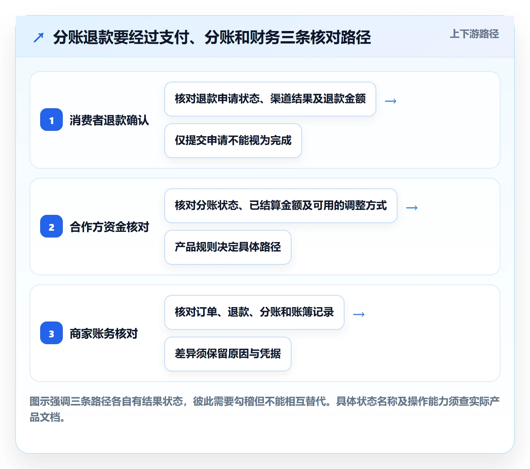The width and height of the screenshot is (530, 469).
Task: Click the box 核对退款申请状态、渠道结果及退款金额
Action: [270, 99]
